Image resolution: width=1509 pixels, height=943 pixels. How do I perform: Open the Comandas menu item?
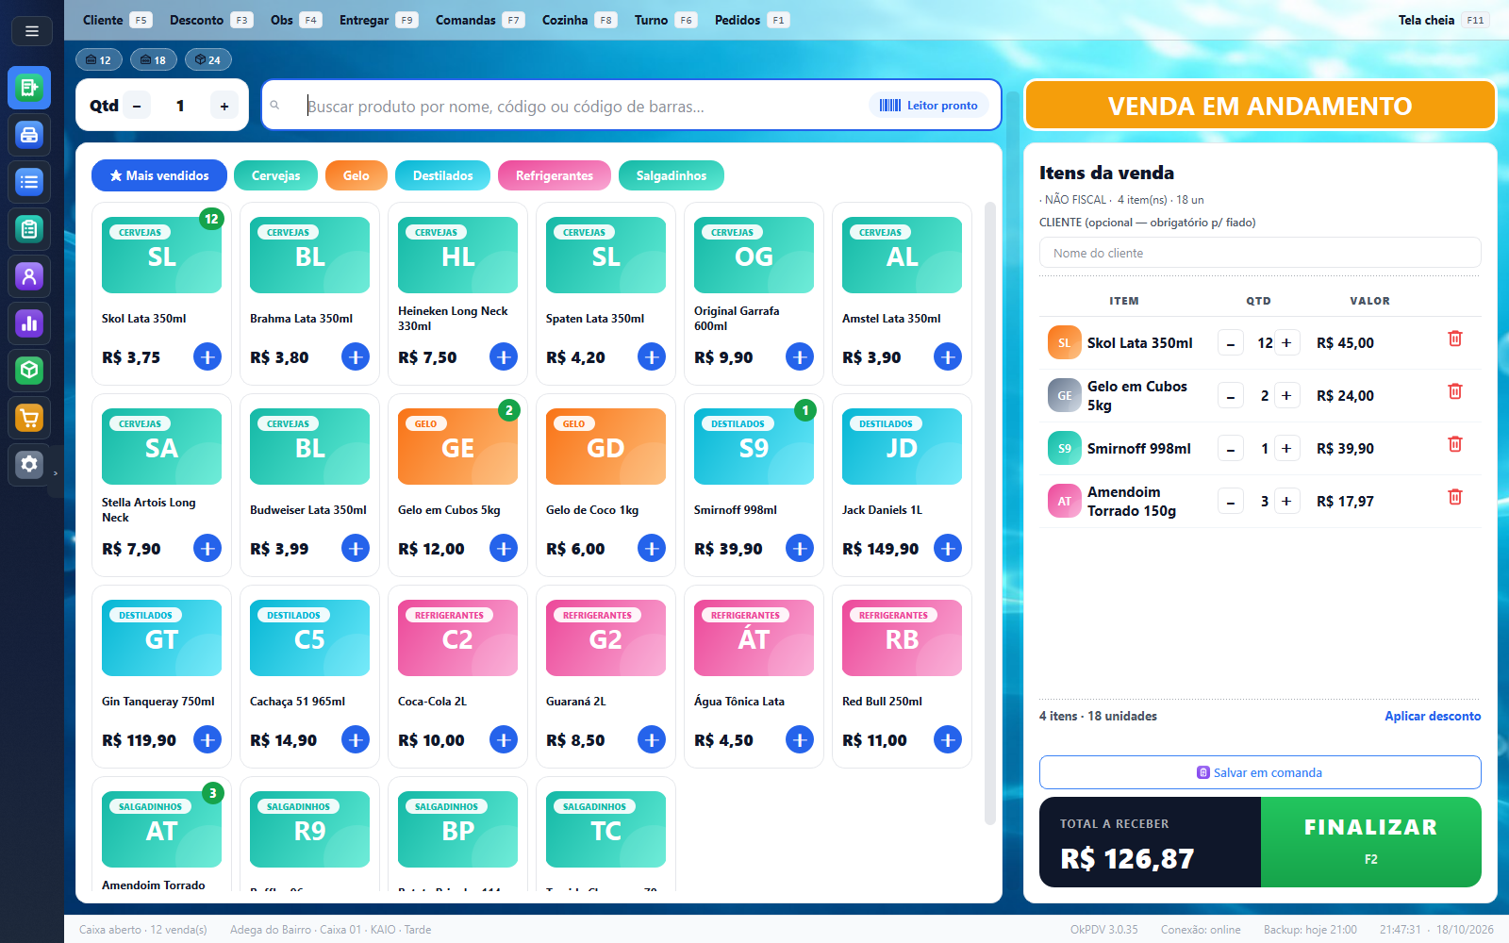pyautogui.click(x=480, y=20)
